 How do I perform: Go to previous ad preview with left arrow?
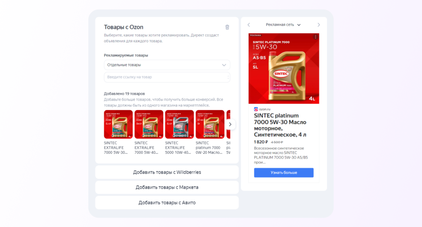[x=249, y=25]
